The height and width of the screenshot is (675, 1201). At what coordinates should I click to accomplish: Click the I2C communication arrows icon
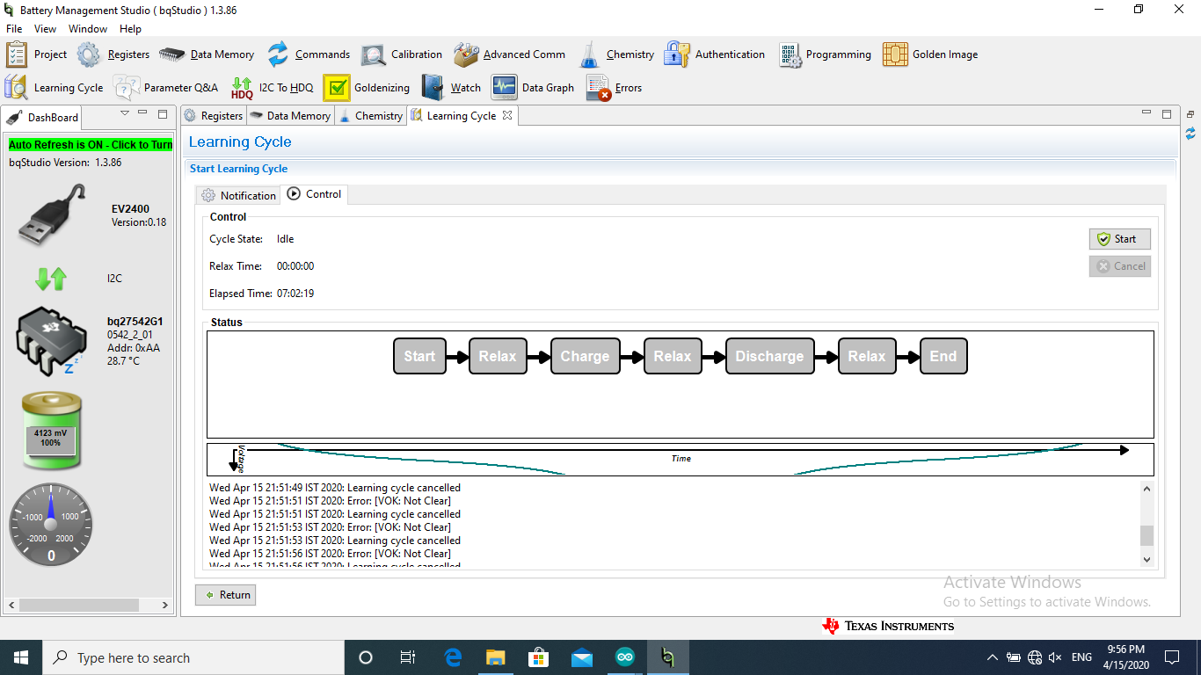coord(51,279)
